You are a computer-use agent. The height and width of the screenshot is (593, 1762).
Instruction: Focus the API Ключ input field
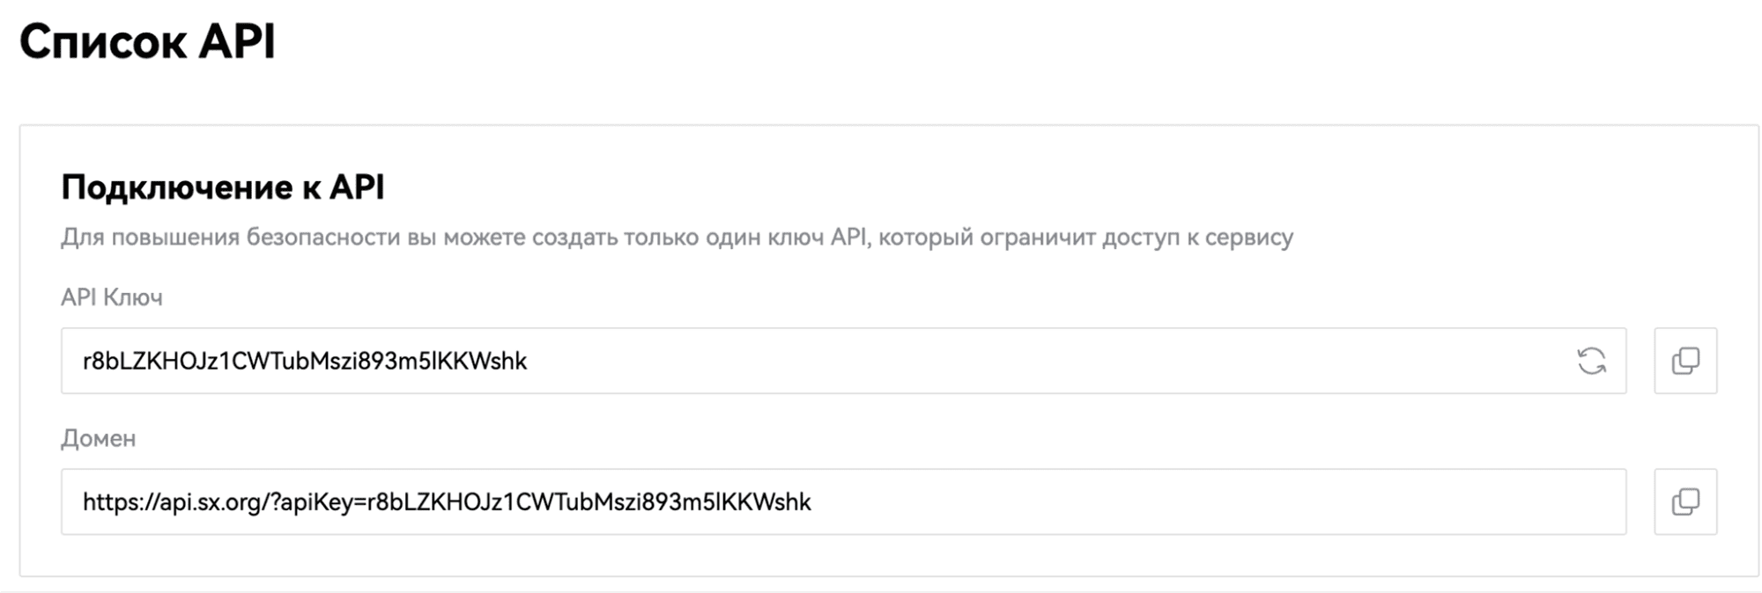click(843, 361)
